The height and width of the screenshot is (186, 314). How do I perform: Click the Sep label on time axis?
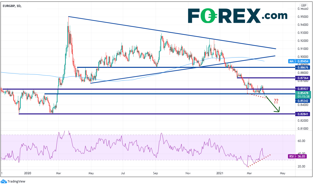click(156, 173)
